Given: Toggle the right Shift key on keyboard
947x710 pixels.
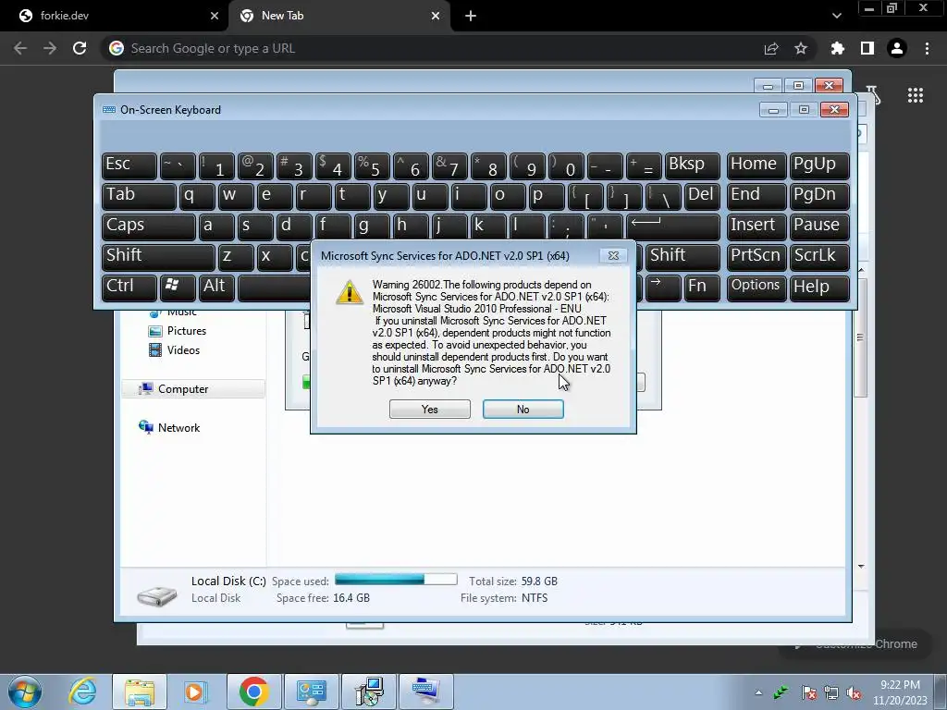Looking at the screenshot, I should pos(683,257).
